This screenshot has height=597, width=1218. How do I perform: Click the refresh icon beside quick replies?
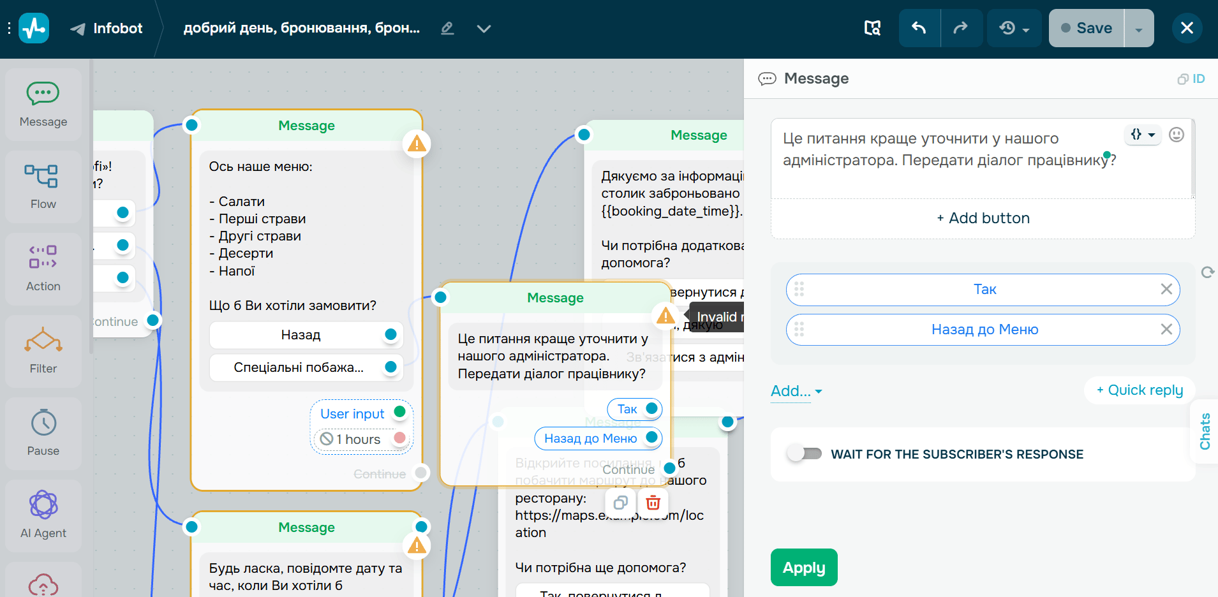coord(1207,272)
